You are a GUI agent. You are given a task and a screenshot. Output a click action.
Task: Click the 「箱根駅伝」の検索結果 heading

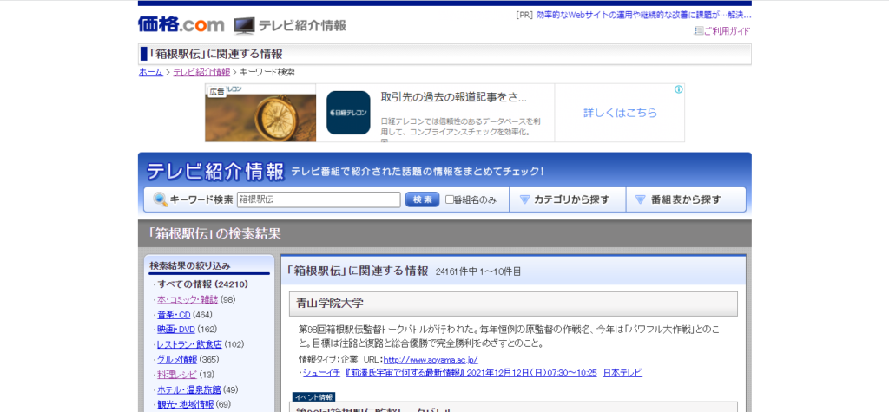[214, 233]
